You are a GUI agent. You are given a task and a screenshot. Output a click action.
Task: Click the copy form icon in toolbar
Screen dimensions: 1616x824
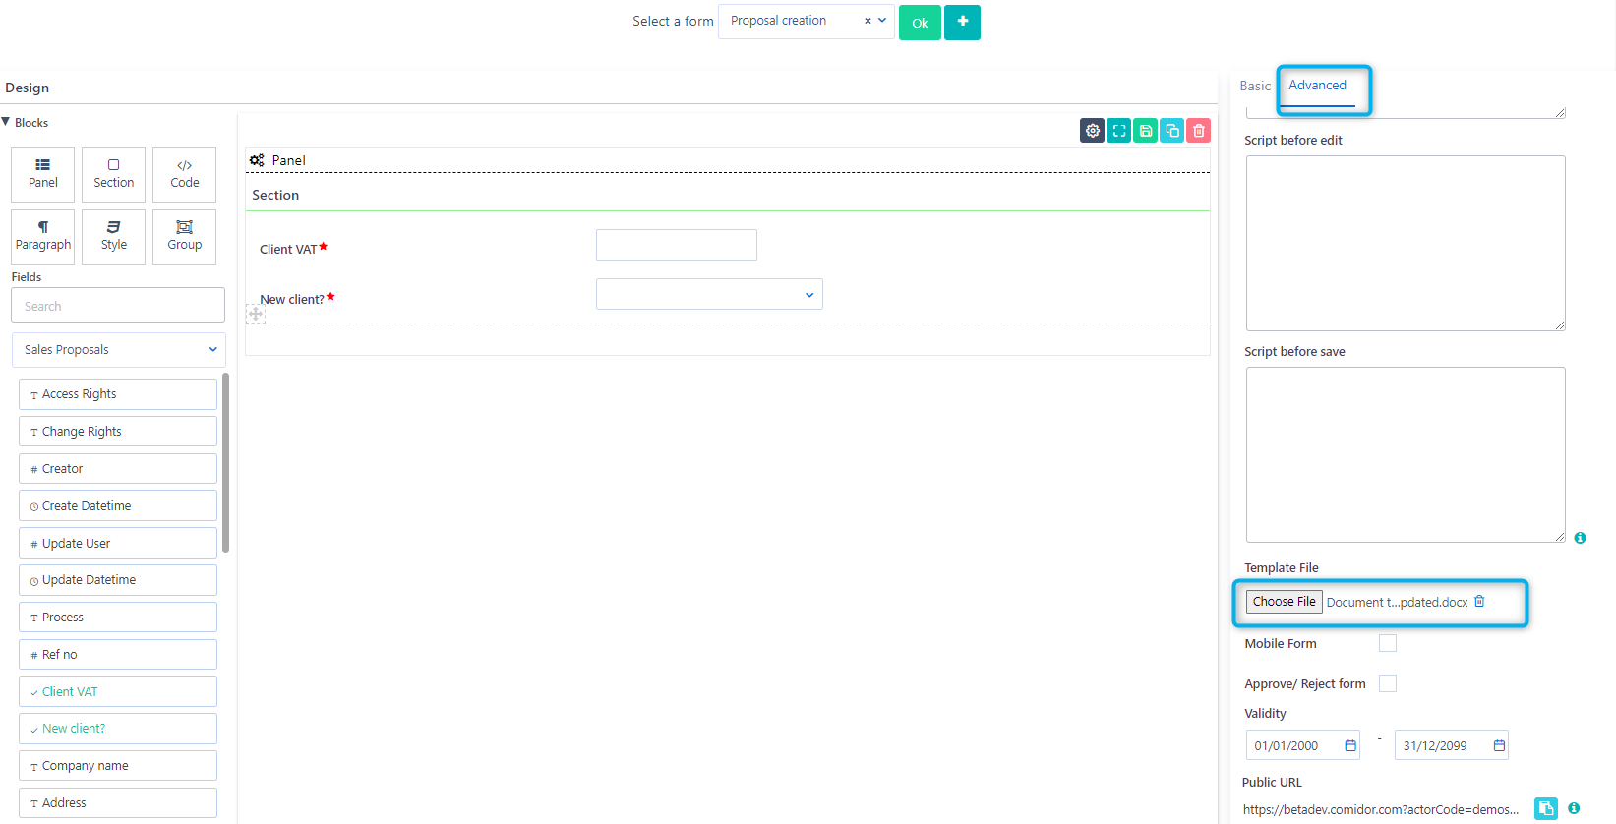[1171, 131]
